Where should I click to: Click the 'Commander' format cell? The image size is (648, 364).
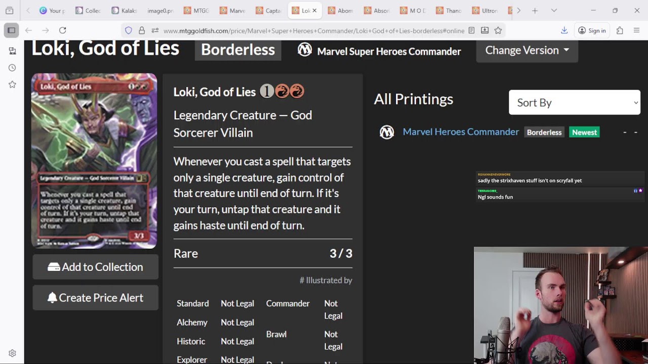click(288, 303)
